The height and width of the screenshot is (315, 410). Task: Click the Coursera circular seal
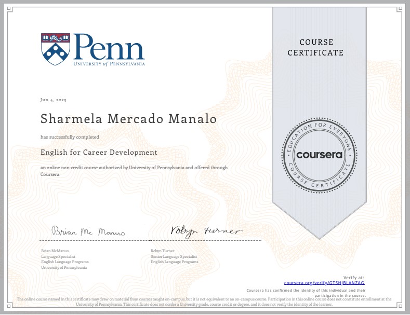(319, 155)
